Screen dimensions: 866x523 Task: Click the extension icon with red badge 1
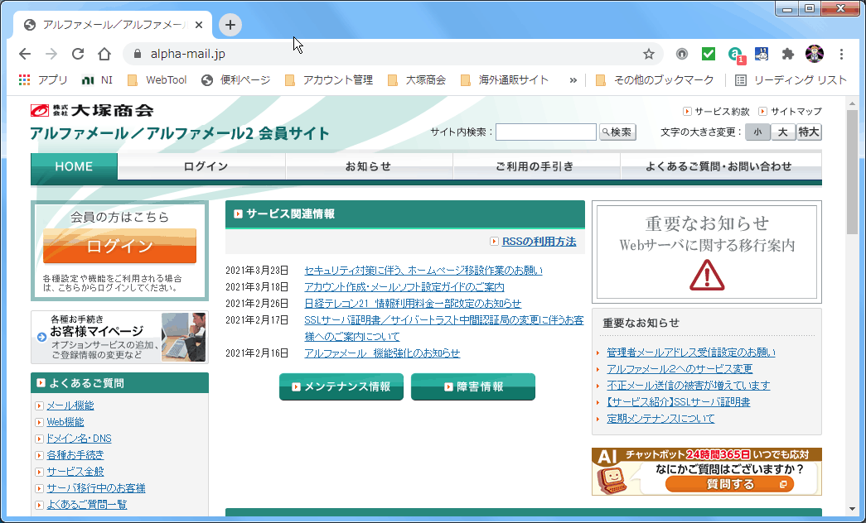click(735, 54)
